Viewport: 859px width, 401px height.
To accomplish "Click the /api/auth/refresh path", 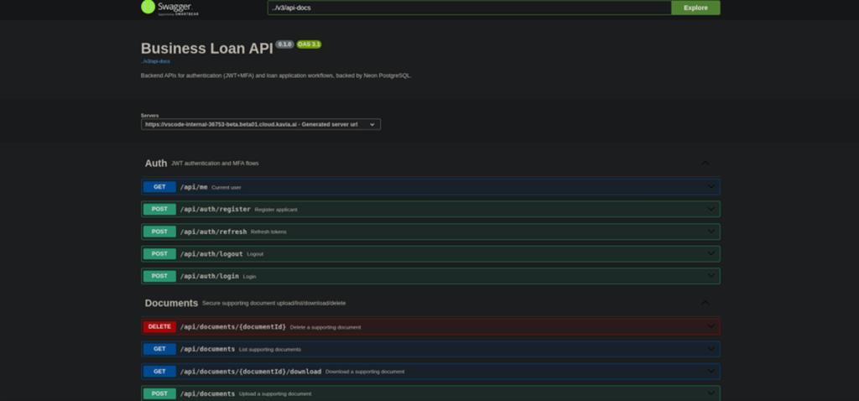I will click(214, 232).
